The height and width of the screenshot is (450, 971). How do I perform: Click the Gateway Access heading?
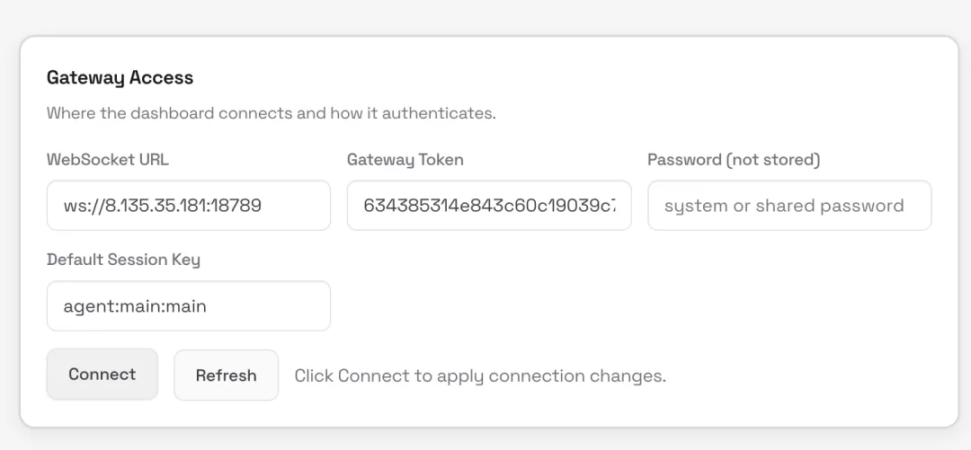coord(120,77)
